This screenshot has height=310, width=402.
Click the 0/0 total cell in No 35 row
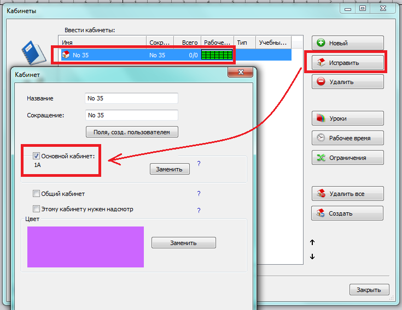(193, 55)
